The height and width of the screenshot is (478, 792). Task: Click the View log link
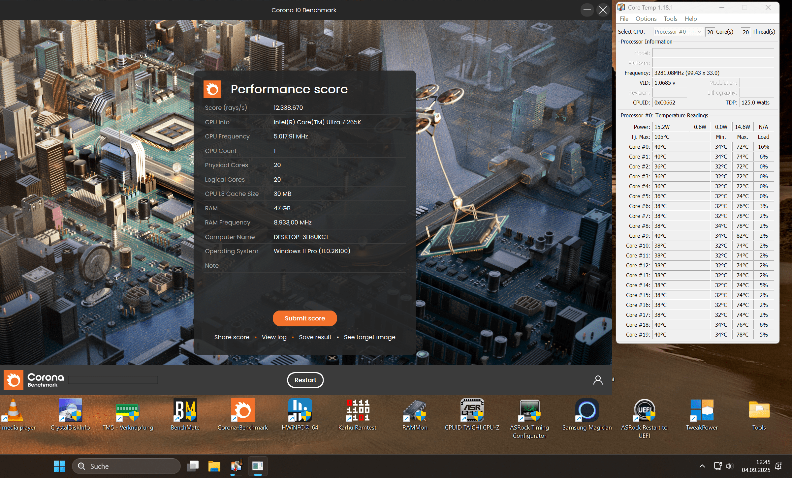click(x=274, y=337)
